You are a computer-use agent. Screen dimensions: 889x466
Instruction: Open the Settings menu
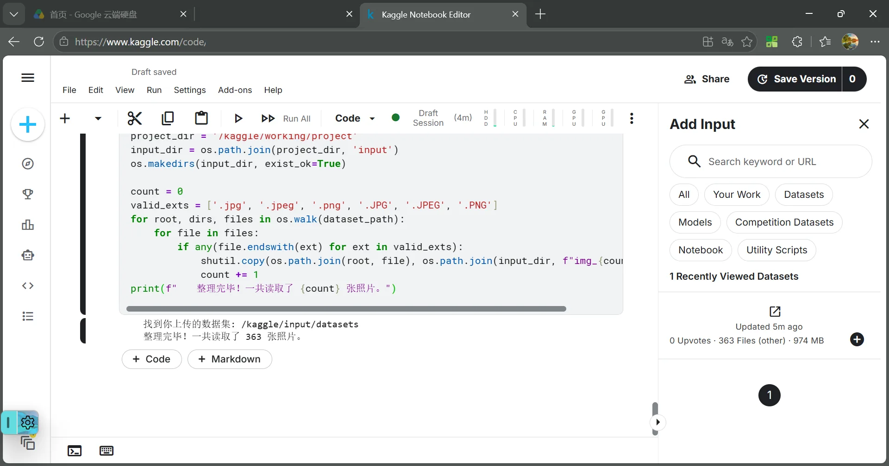coord(190,90)
